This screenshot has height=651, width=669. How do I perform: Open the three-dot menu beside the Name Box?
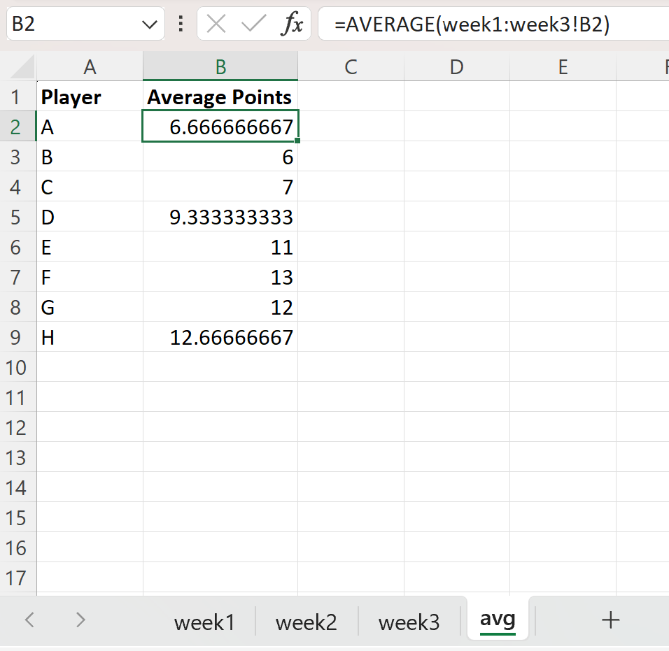coord(181,24)
